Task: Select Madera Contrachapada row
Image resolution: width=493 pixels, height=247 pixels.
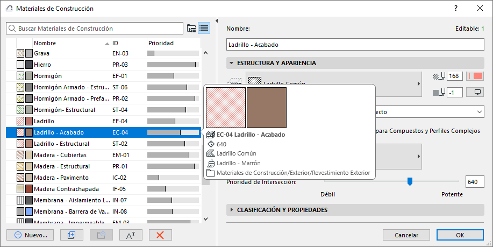Action: (103, 189)
